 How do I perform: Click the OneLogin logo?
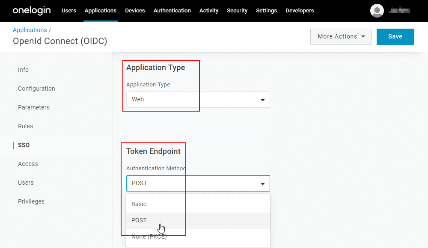pyautogui.click(x=33, y=10)
